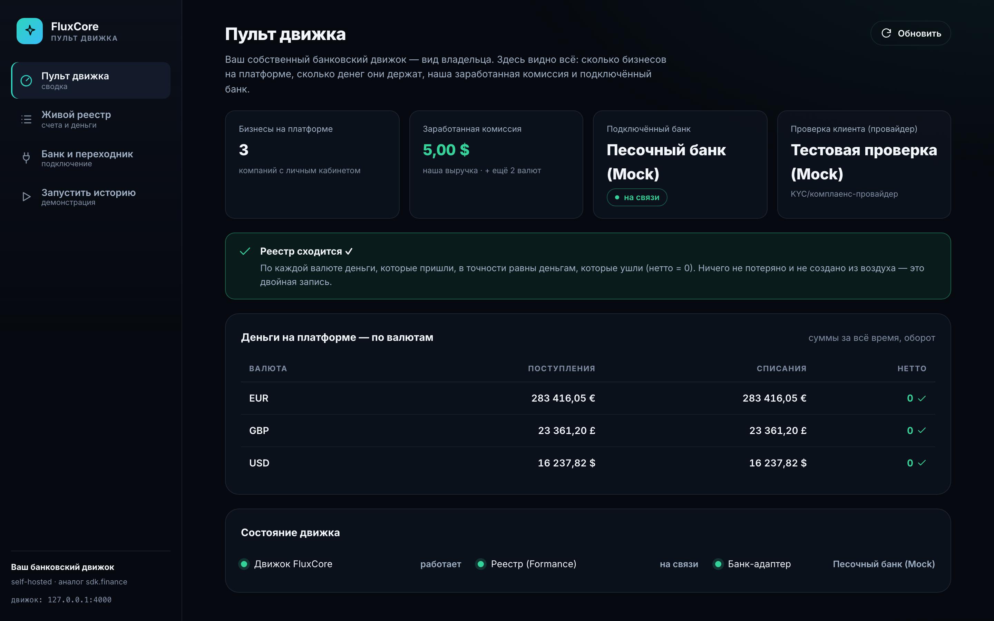Viewport: 994px width, 621px height.
Task: Click the checkmark in the EUR row
Action: (922, 398)
